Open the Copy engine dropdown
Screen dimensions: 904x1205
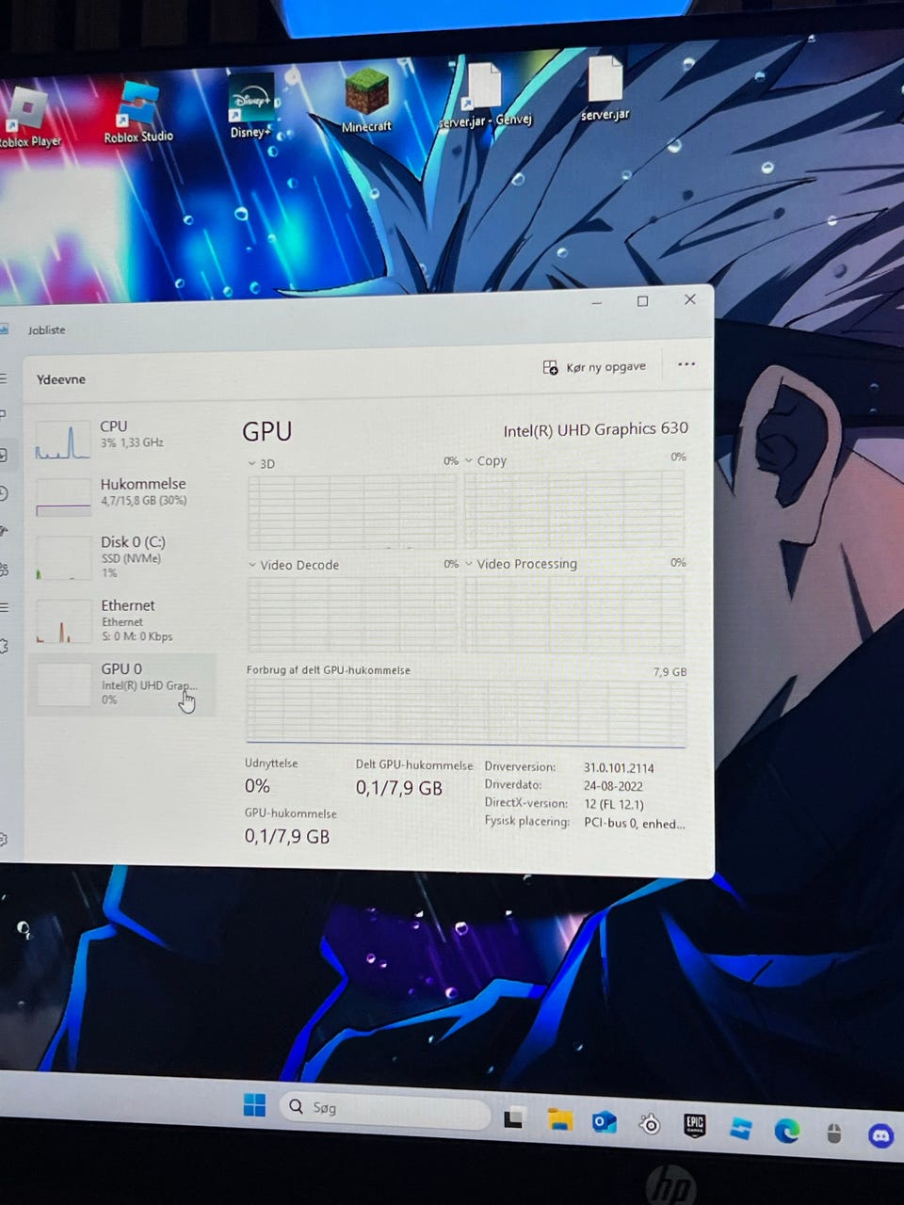point(469,461)
